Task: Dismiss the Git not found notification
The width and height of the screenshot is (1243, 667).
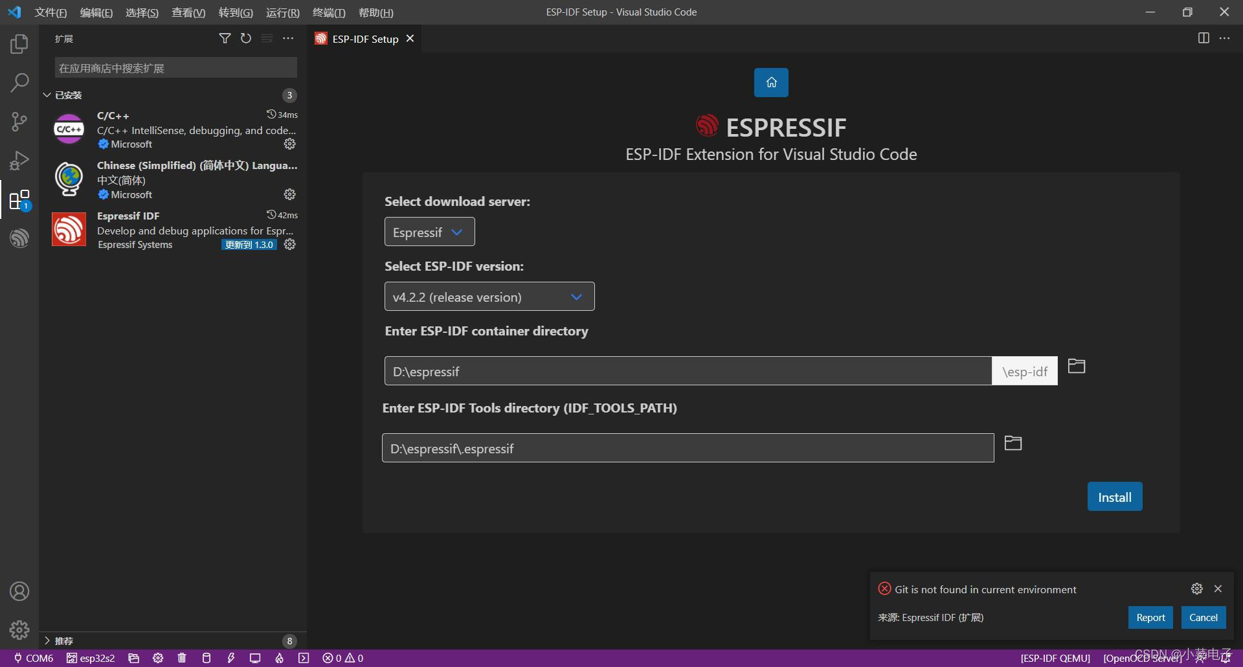Action: 1218,589
